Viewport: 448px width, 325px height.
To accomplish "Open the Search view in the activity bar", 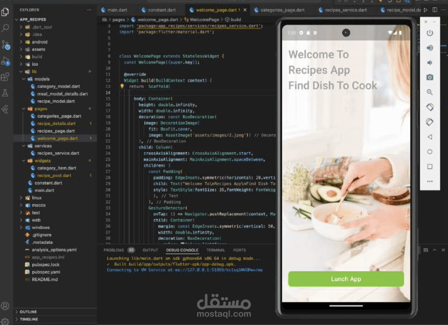I will point(6,27).
